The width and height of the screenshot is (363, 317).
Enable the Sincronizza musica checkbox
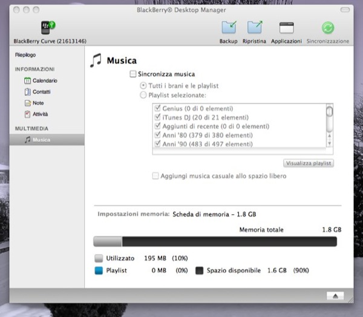pyautogui.click(x=133, y=74)
